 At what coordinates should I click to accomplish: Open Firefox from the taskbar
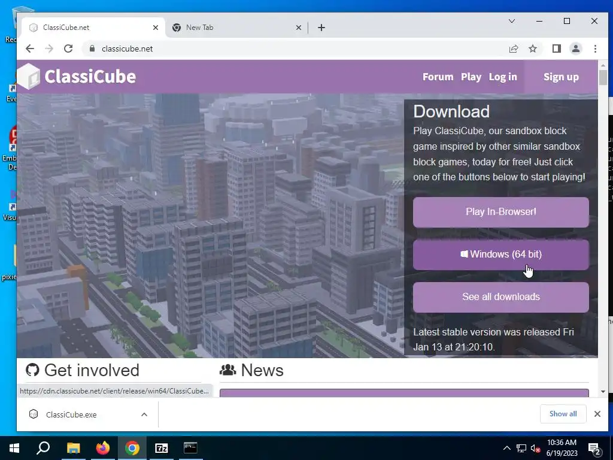pyautogui.click(x=102, y=448)
